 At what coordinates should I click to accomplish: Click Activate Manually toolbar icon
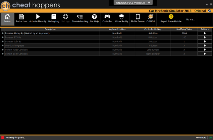click(x=38, y=18)
